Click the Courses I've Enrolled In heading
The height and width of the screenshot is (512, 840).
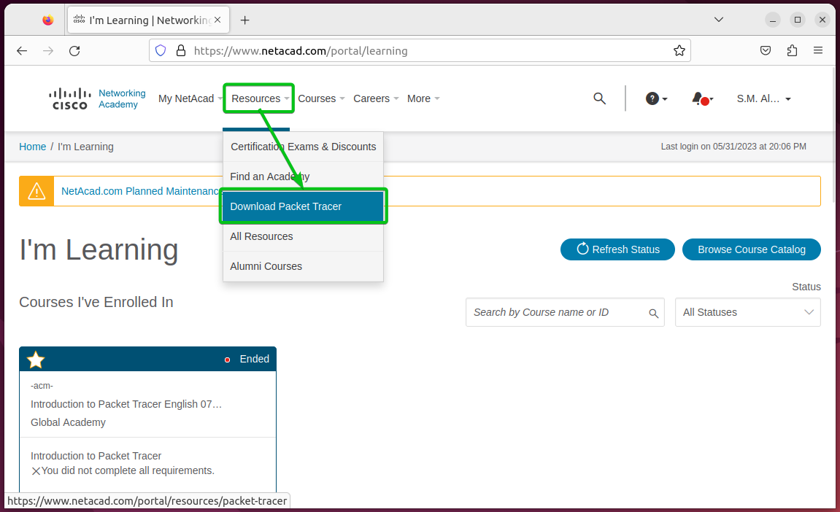click(x=96, y=302)
